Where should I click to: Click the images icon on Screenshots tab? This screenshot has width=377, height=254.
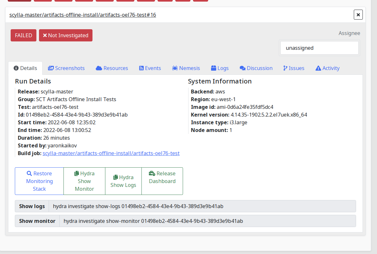pos(51,68)
